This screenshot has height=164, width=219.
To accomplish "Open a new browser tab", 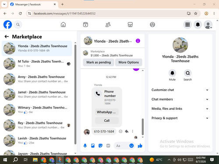I will click(62, 4).
